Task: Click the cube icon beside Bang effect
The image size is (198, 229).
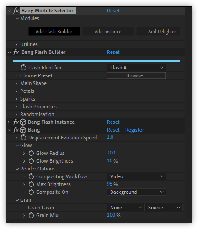Action: click(x=23, y=130)
